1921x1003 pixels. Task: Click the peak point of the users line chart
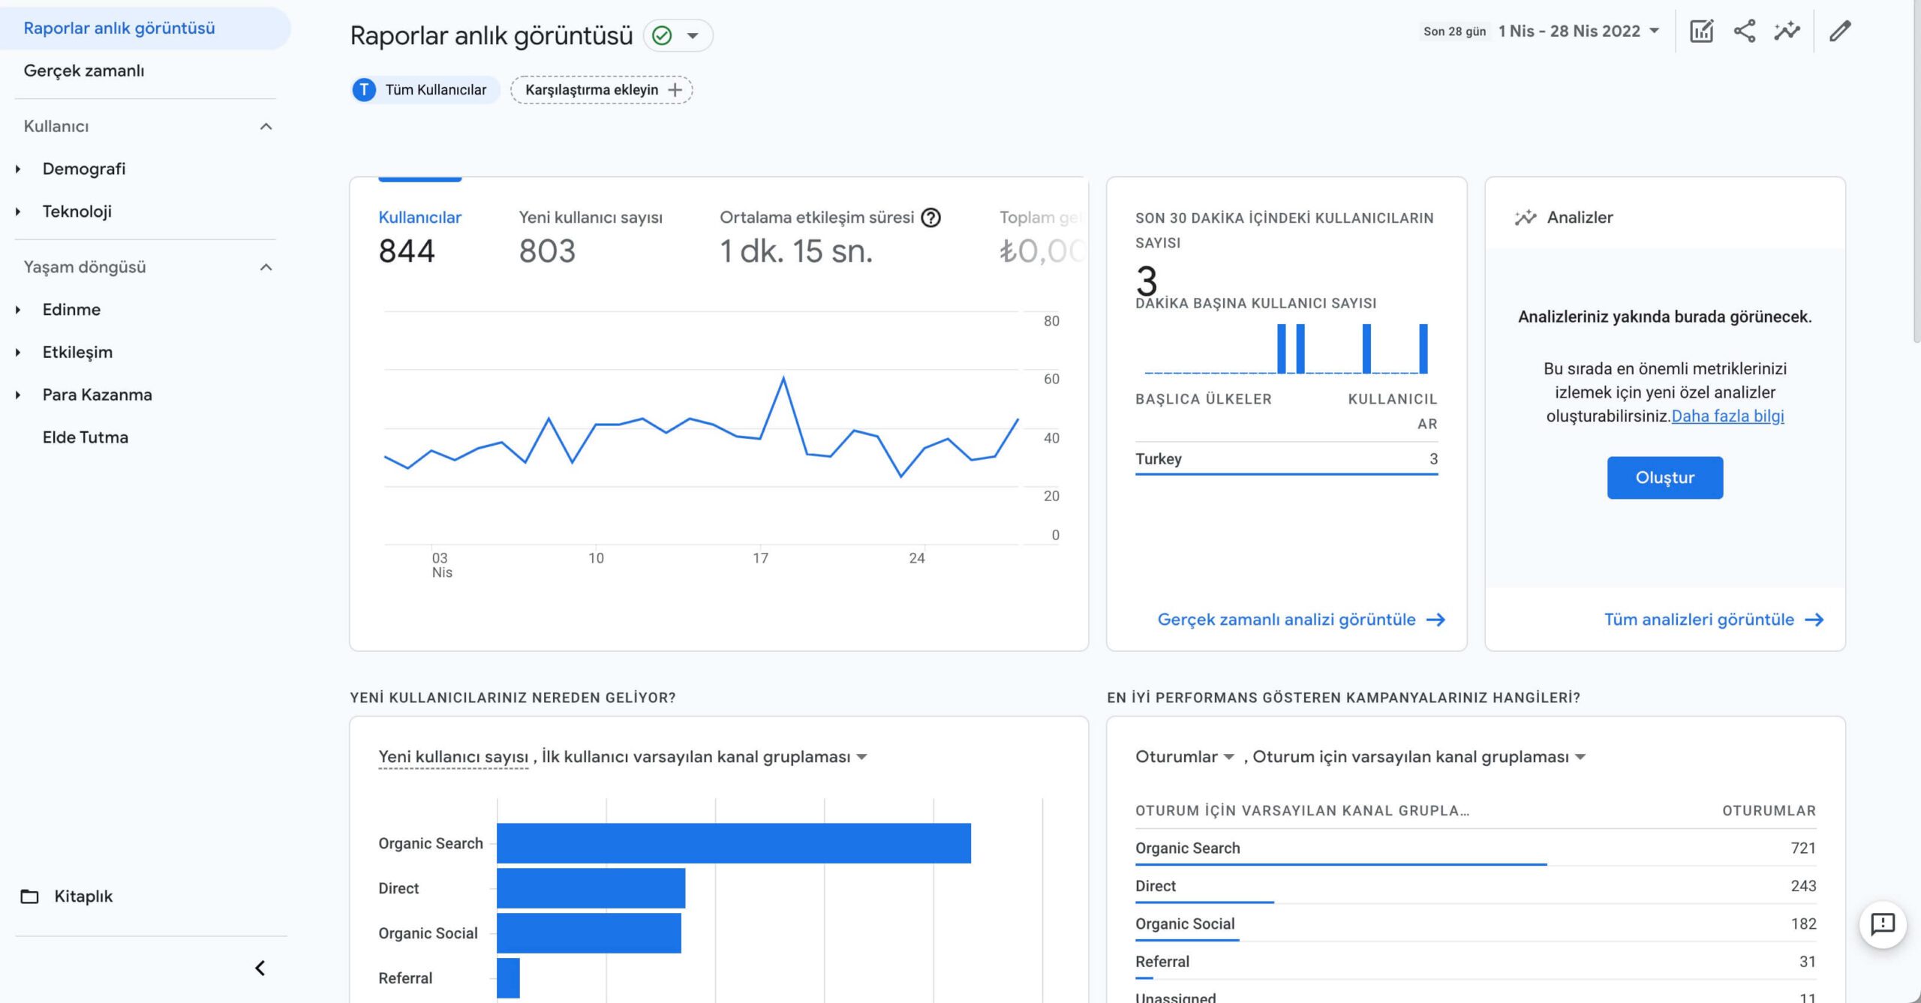click(x=783, y=378)
